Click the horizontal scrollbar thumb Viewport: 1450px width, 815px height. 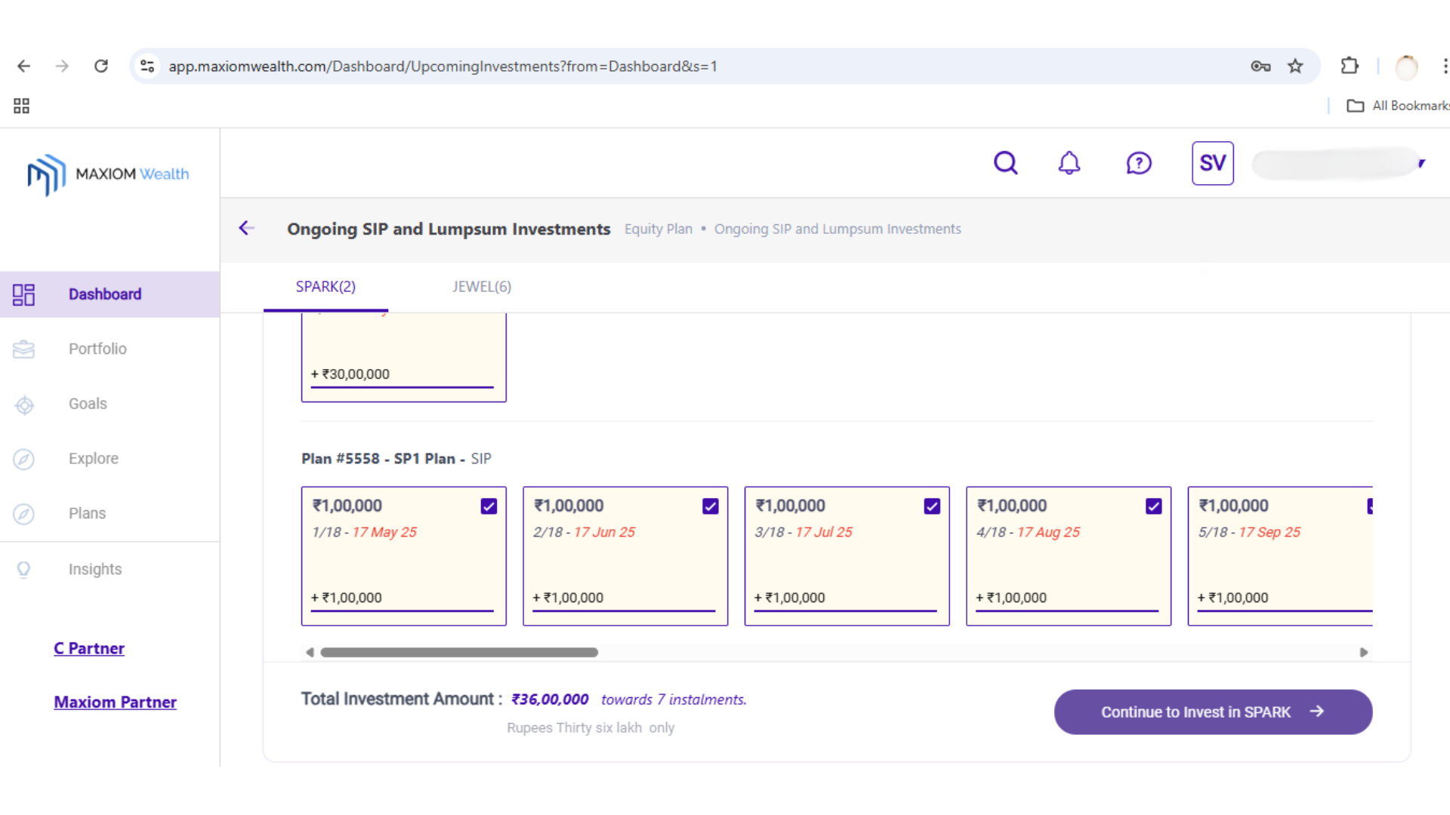pos(458,652)
